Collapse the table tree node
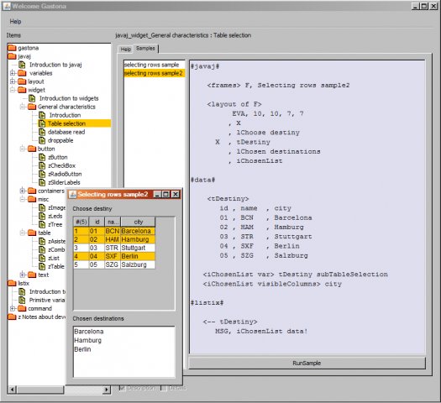The image size is (441, 403). [23, 233]
